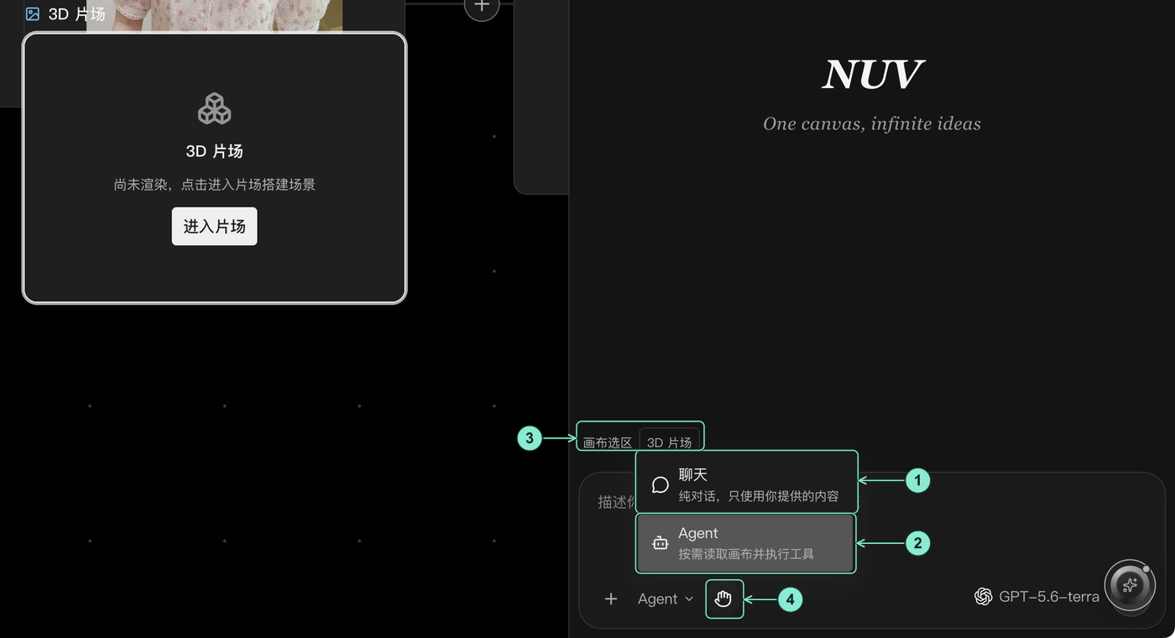Screen dimensions: 1175x638
Task: Choose the Agent mode menu option
Action: 745,543
